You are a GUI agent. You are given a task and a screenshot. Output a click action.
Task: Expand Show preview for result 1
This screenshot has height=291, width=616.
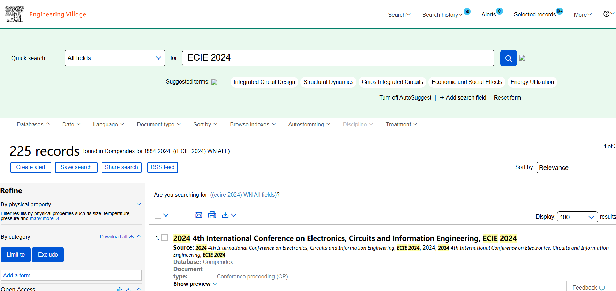(x=195, y=284)
